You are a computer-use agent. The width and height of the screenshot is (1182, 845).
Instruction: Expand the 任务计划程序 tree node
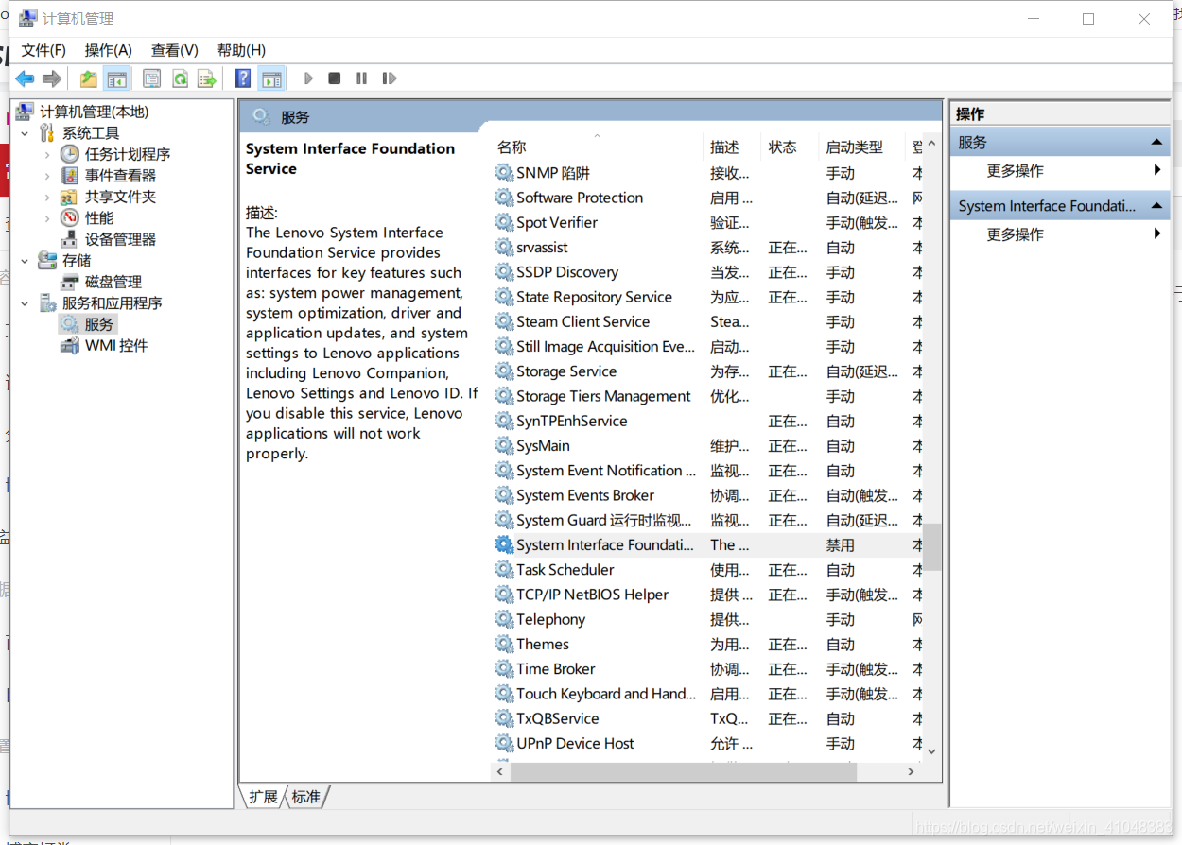tap(47, 154)
